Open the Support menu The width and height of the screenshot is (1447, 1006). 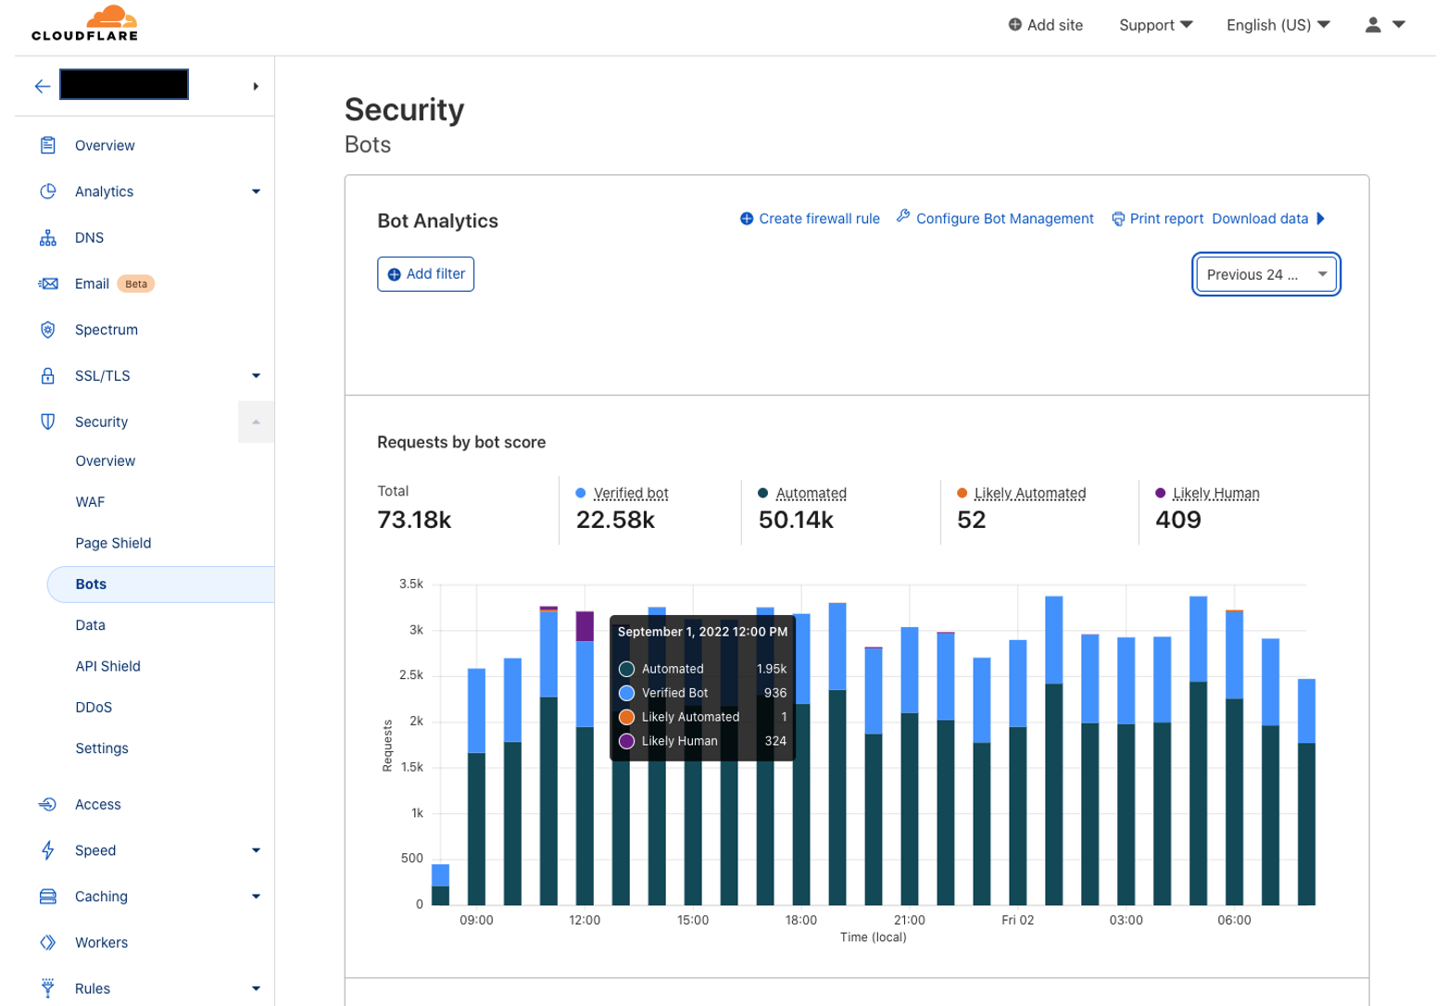(1154, 25)
